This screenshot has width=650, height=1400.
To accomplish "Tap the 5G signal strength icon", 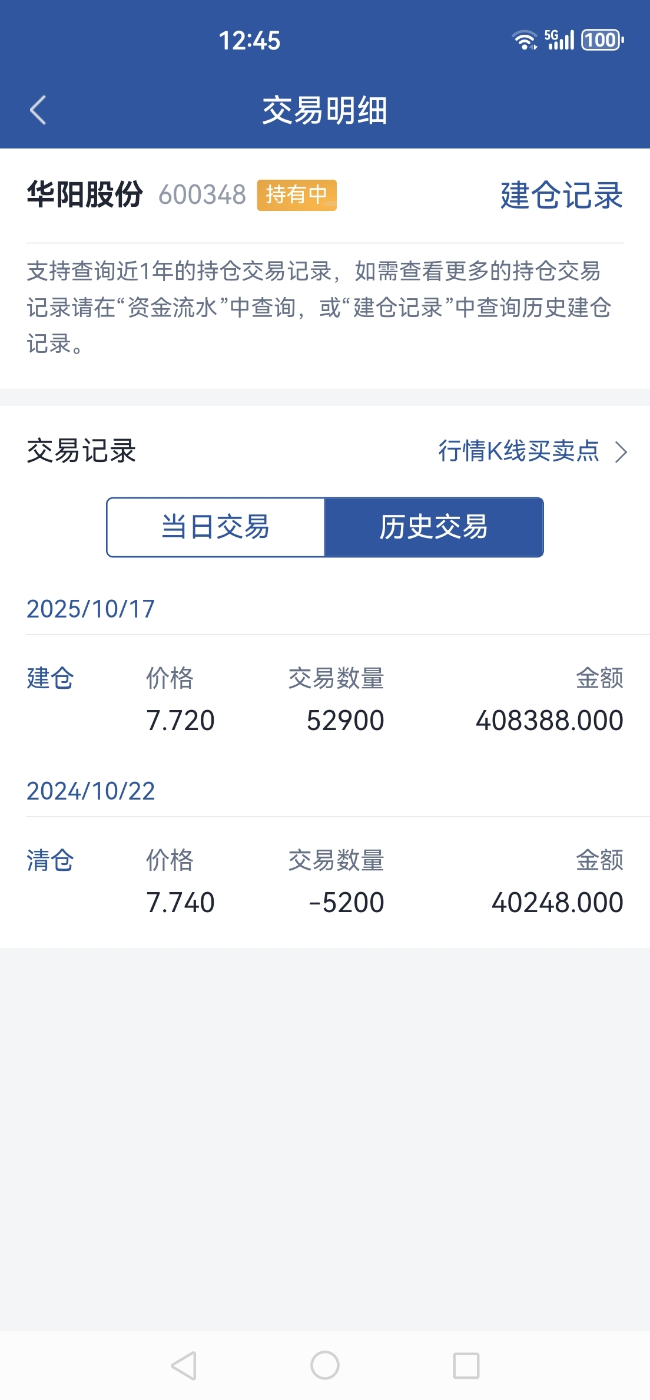I will pos(559,40).
